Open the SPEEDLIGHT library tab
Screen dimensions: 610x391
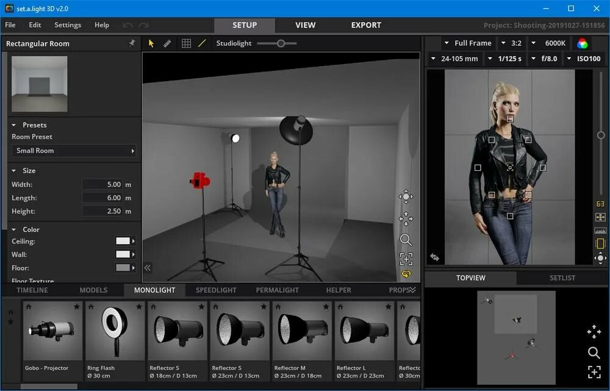point(216,290)
